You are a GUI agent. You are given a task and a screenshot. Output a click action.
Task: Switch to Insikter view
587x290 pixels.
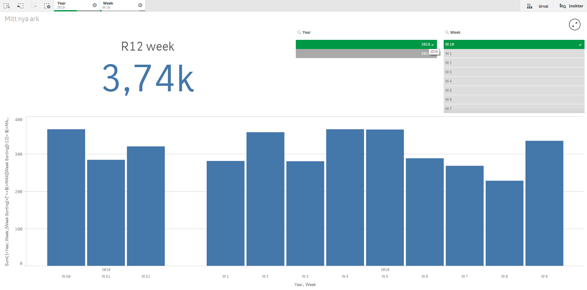576,6
